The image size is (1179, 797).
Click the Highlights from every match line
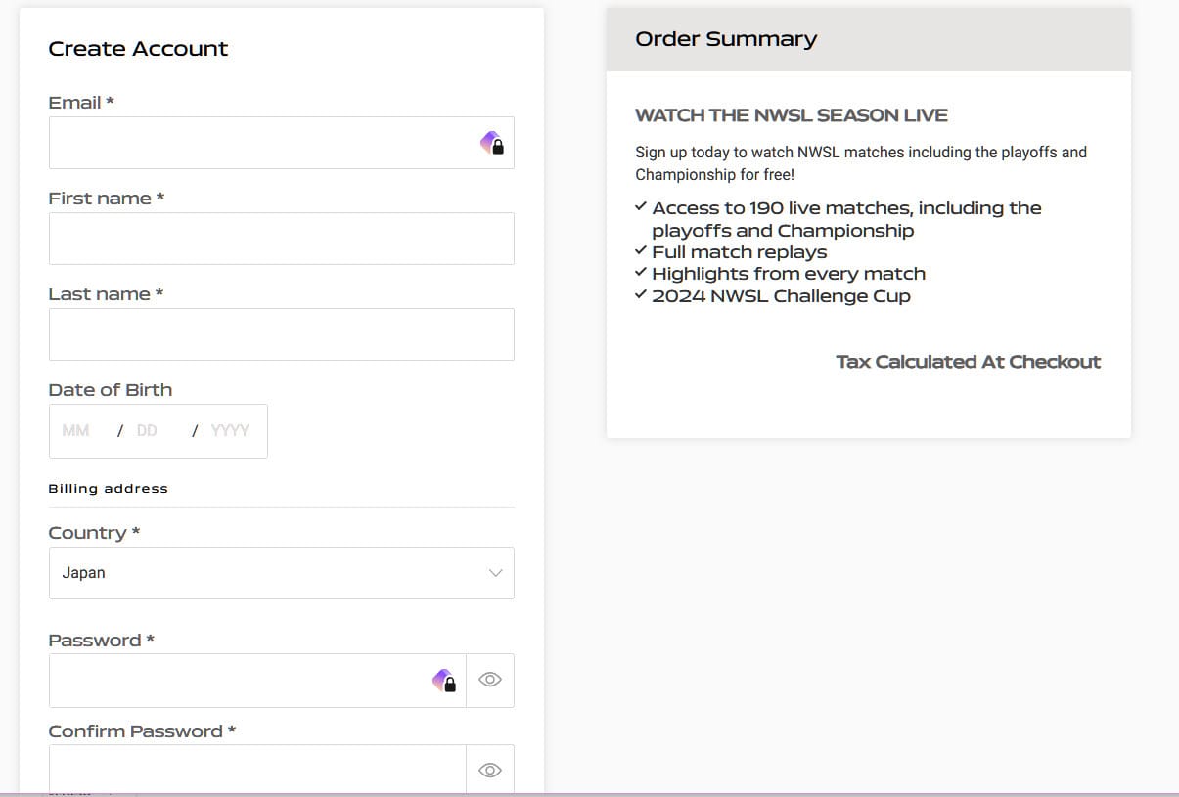coord(789,274)
